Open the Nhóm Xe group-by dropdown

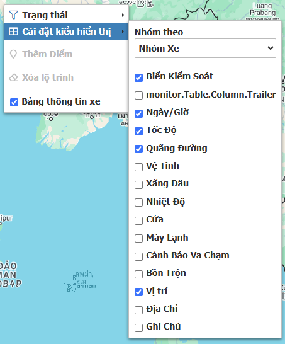[205, 49]
